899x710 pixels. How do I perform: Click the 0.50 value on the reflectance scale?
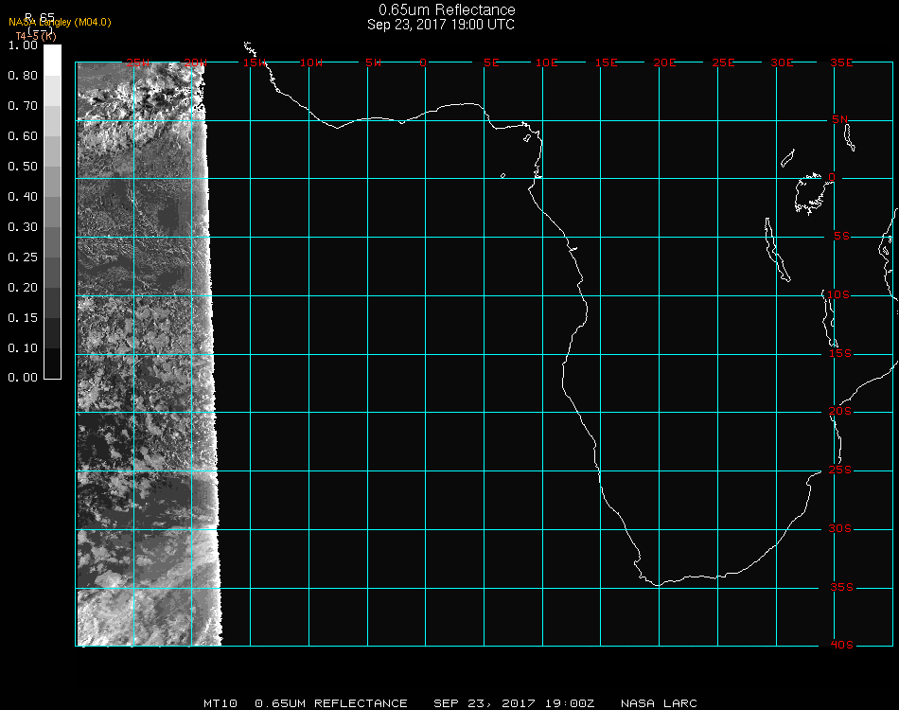22,167
